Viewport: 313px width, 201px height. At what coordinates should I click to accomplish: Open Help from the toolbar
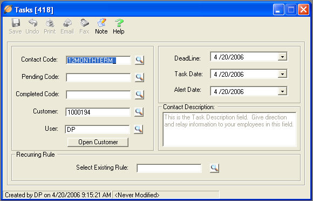click(x=119, y=26)
